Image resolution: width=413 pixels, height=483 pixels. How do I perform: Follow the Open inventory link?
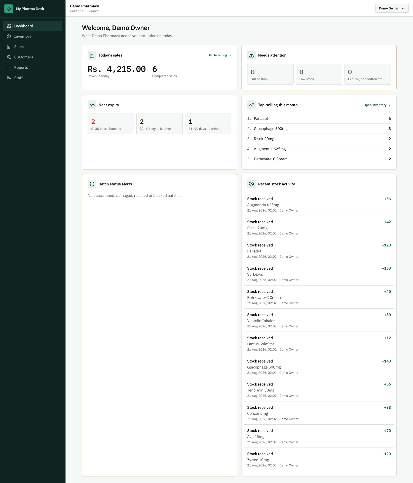click(377, 105)
